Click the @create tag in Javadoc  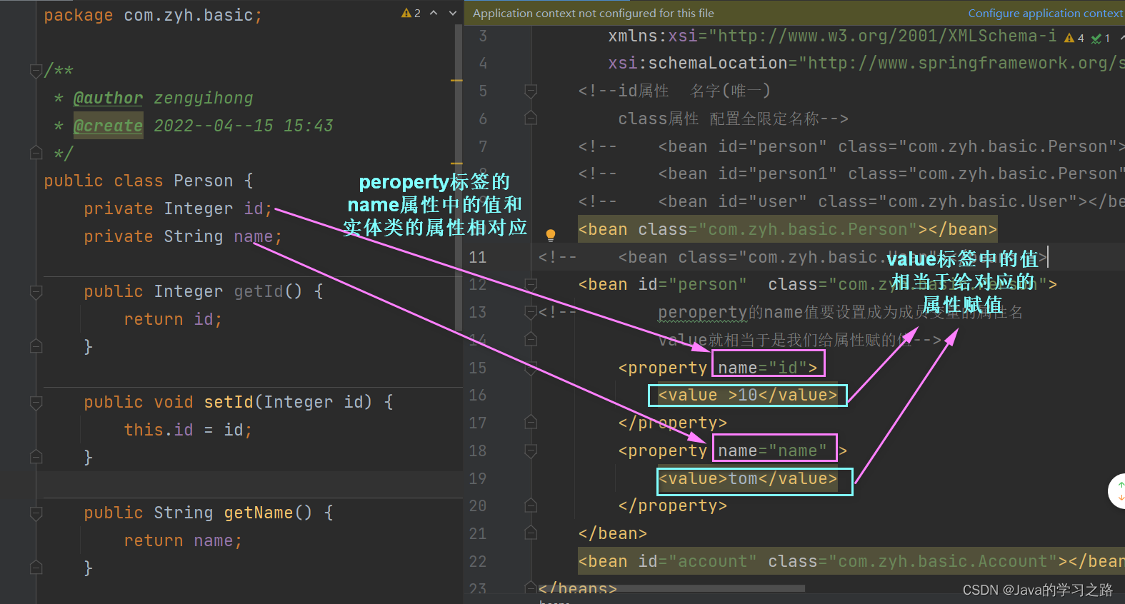pos(108,126)
